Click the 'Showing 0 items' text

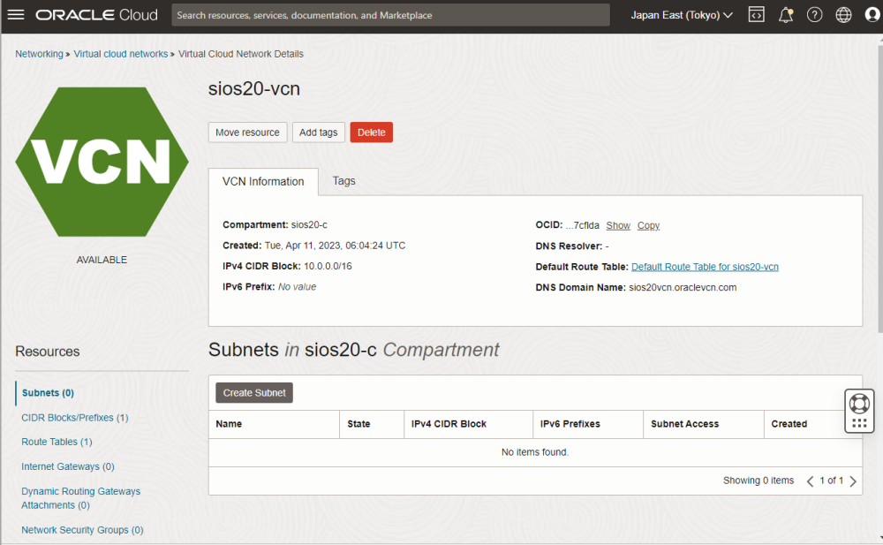pos(758,481)
